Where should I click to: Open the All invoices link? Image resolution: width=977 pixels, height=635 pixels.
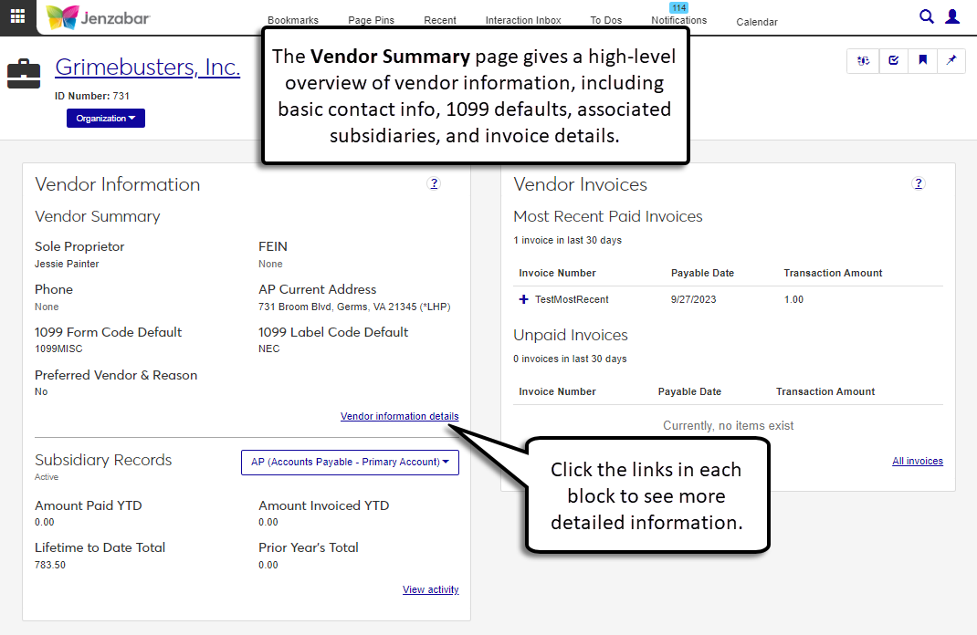[917, 461]
